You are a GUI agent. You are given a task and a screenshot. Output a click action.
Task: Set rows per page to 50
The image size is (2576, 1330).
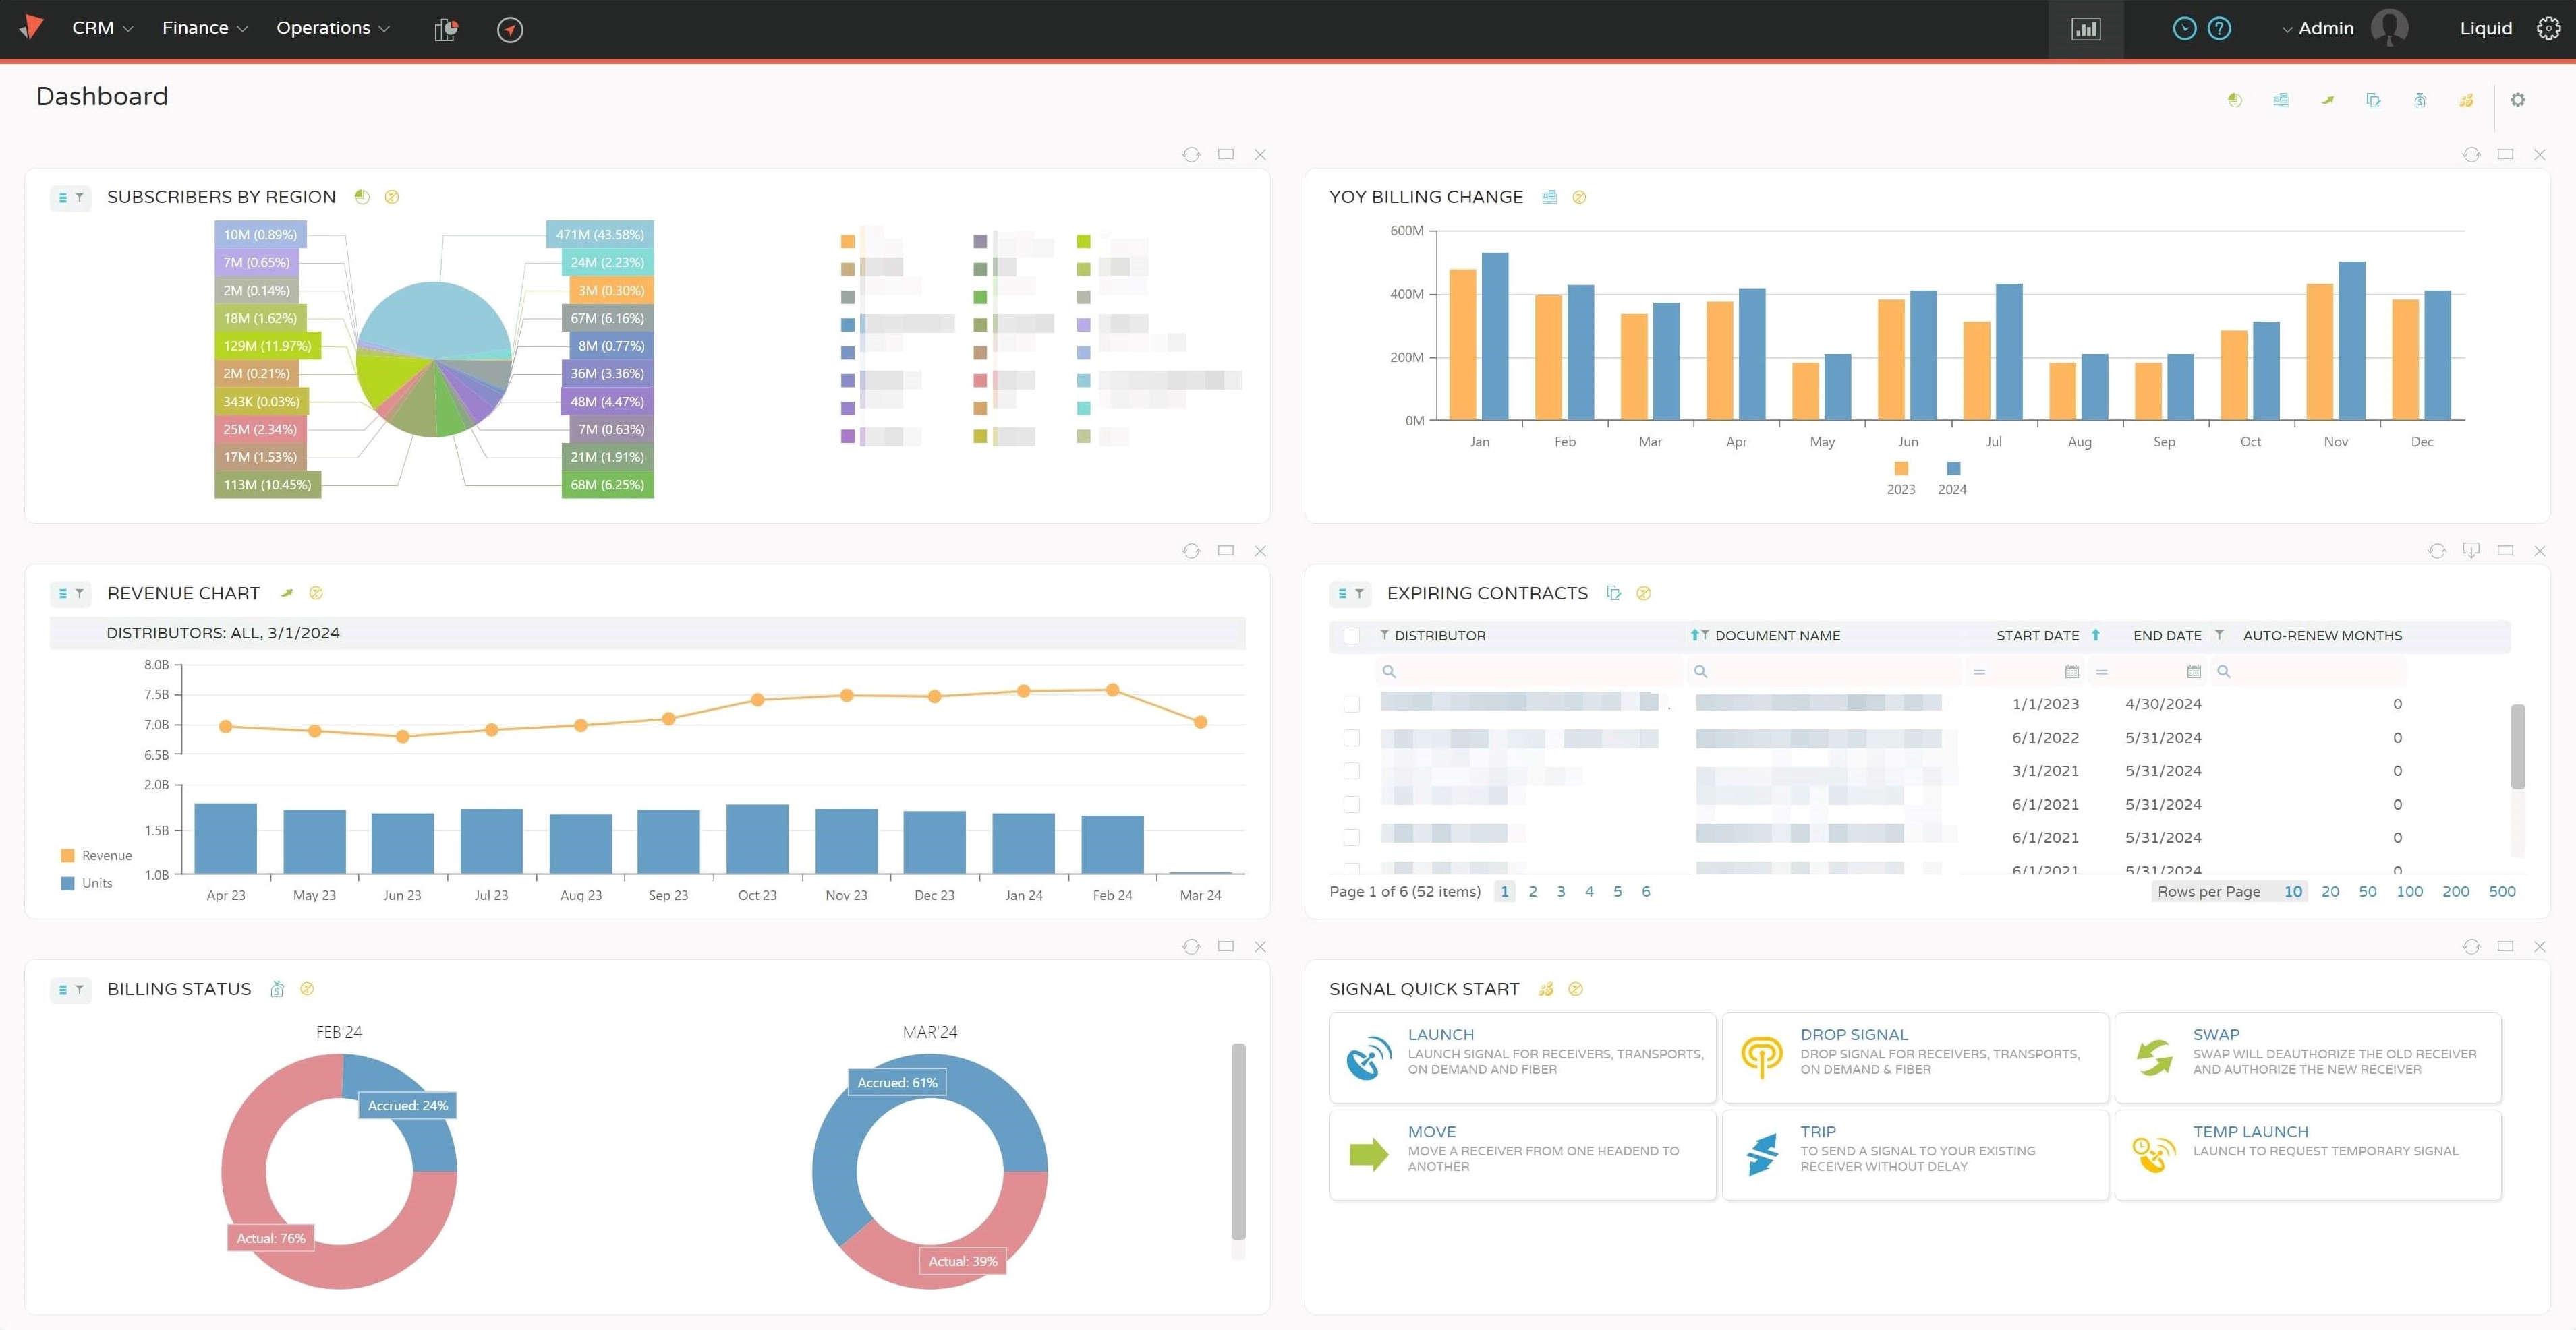coord(2367,891)
